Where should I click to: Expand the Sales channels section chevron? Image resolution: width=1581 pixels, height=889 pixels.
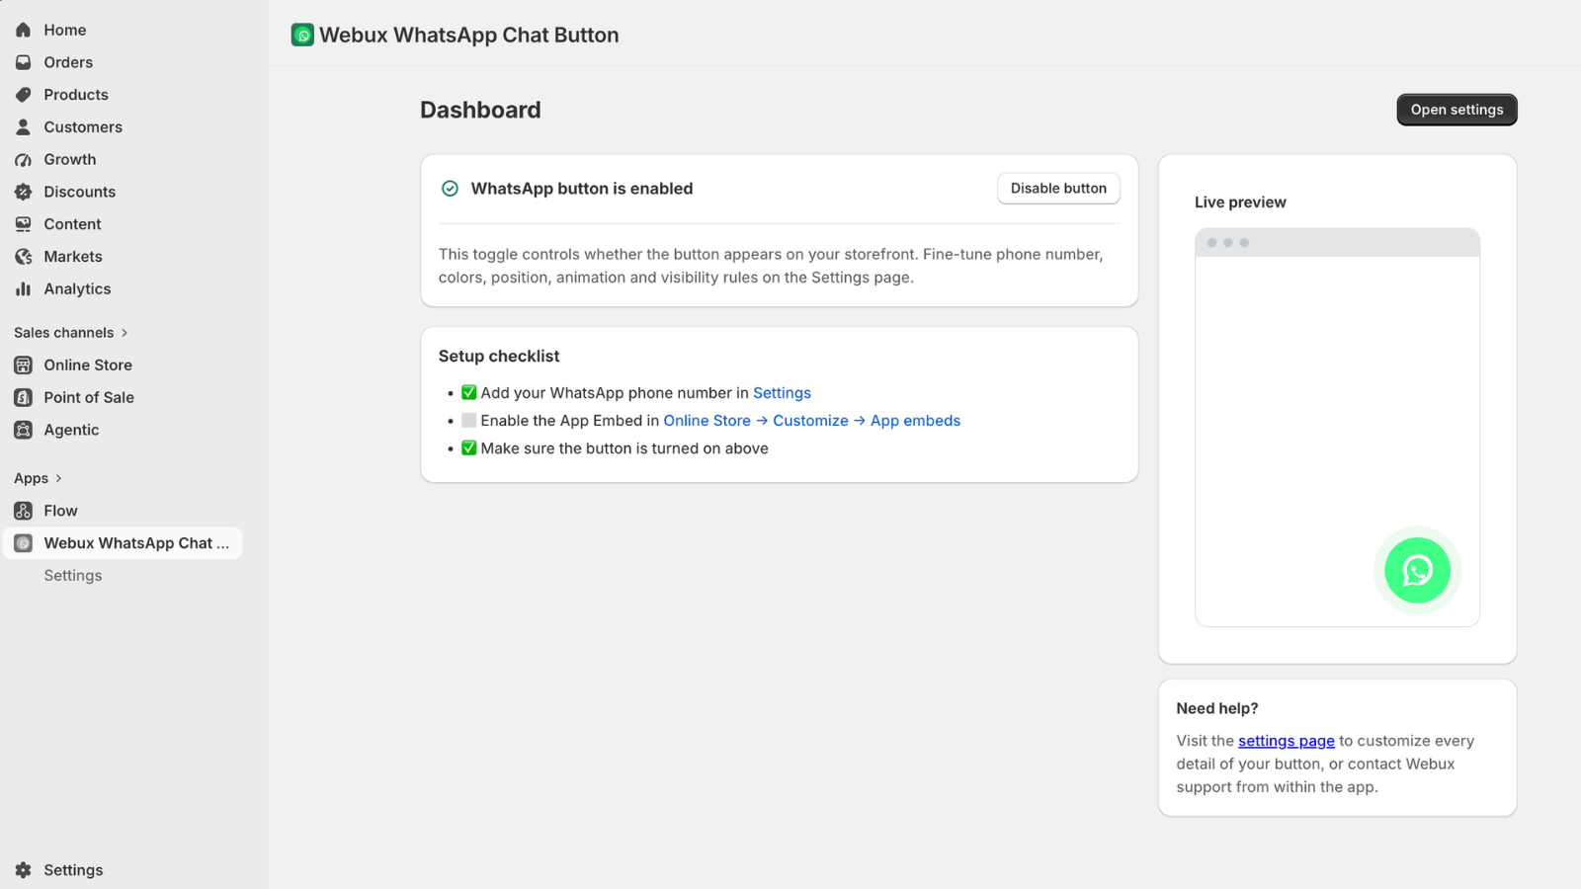pos(125,333)
